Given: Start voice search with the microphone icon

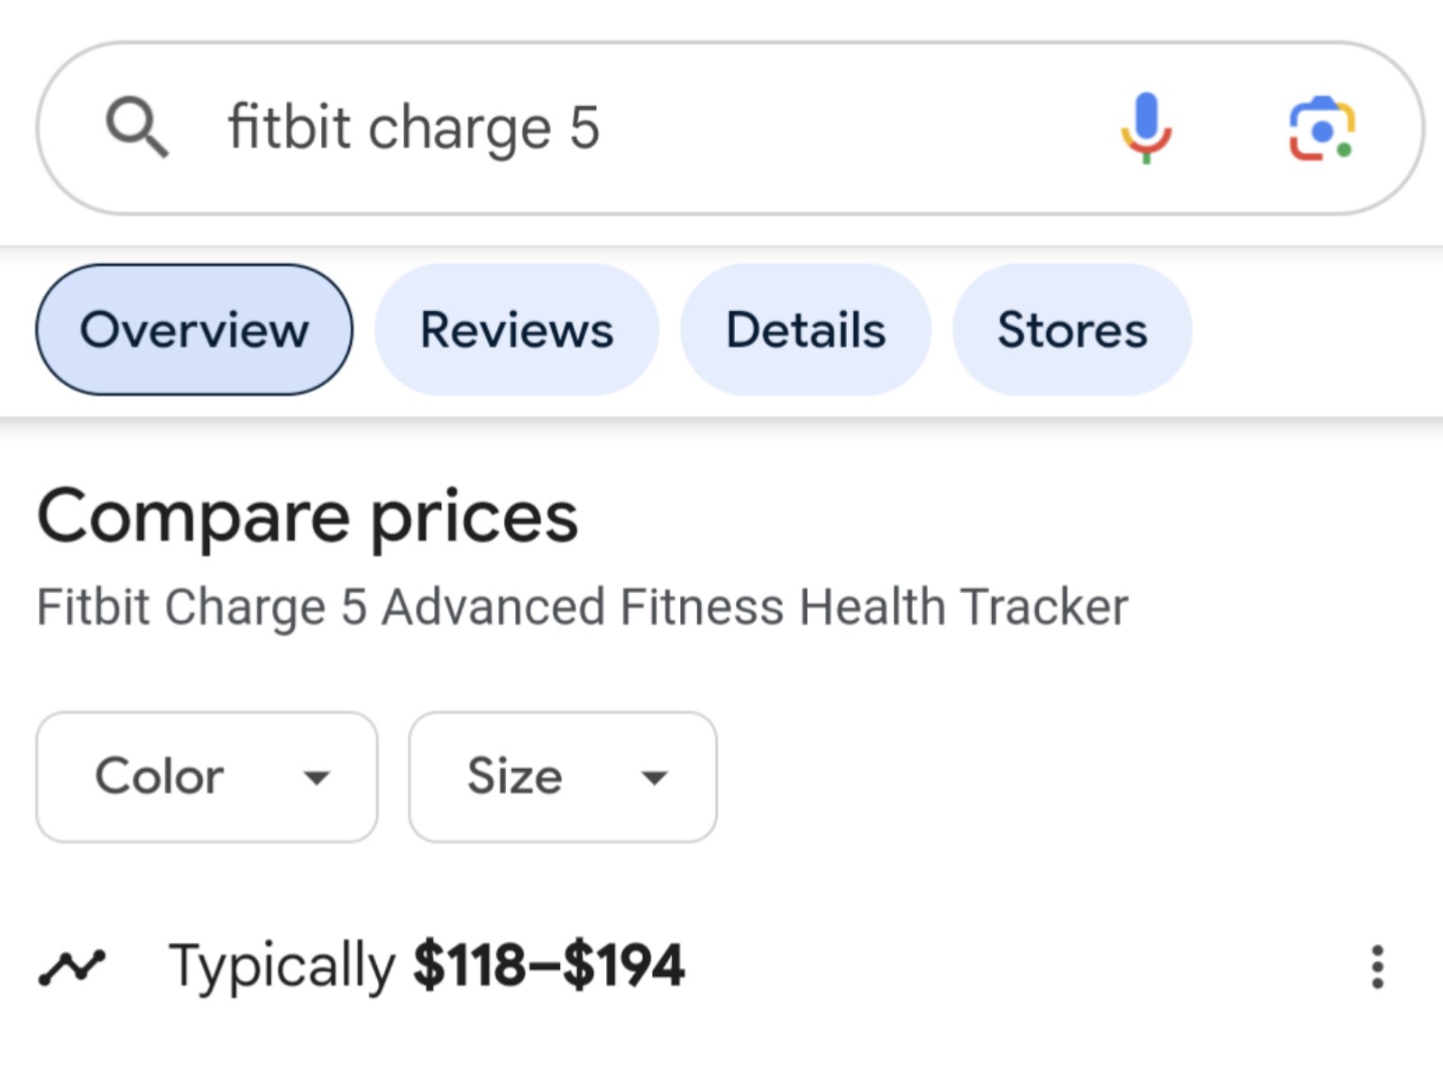Looking at the screenshot, I should [x=1146, y=128].
